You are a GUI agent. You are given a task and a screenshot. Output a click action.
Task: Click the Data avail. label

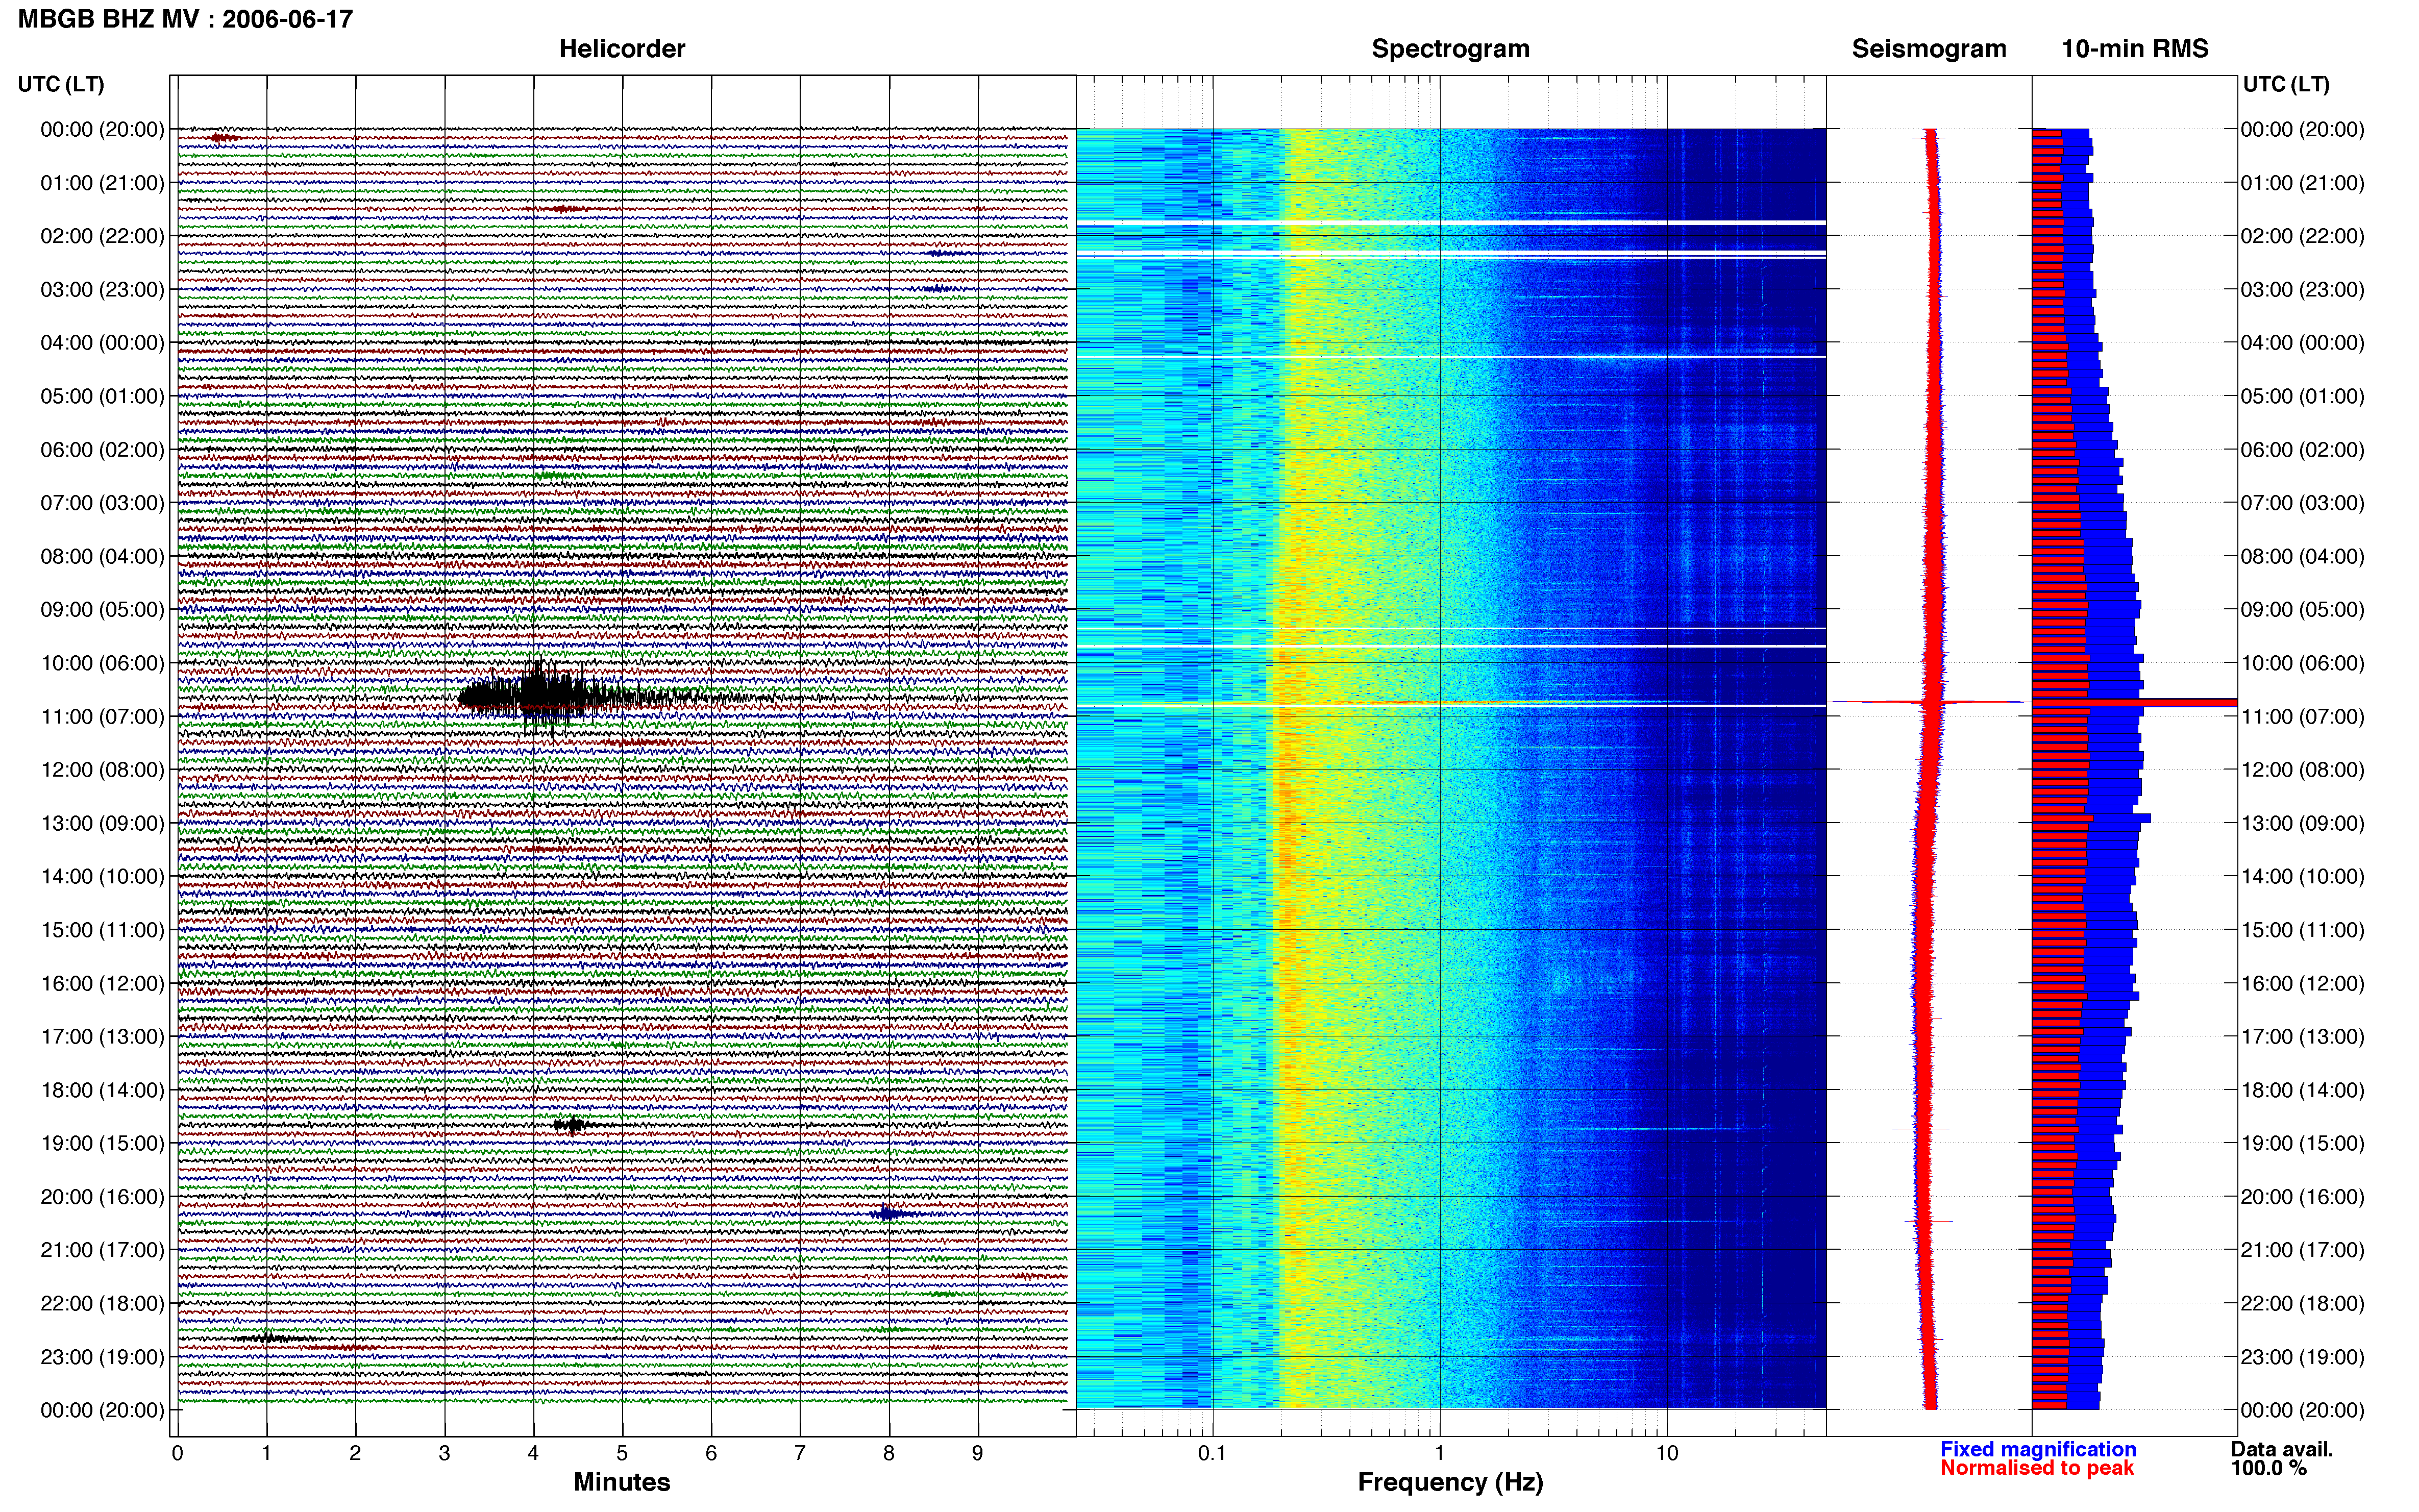pyautogui.click(x=2282, y=1449)
